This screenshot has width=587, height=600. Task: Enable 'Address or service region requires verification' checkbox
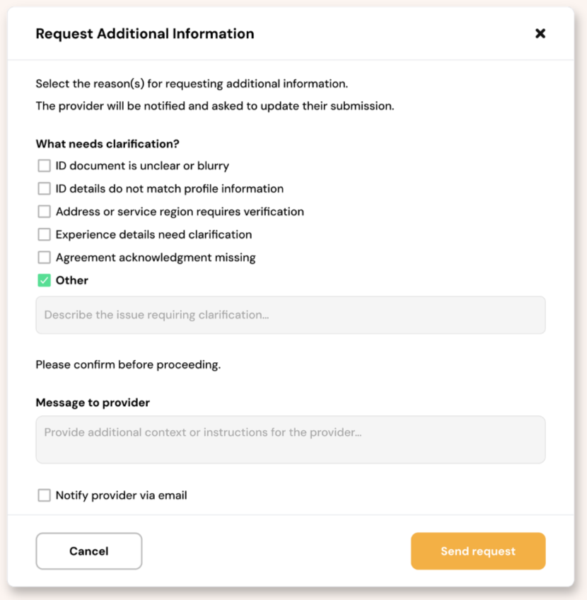coord(45,212)
